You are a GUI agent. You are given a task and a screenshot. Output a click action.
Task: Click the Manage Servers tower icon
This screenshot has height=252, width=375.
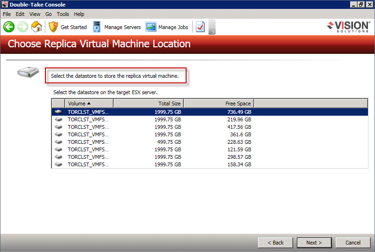[x=97, y=27]
